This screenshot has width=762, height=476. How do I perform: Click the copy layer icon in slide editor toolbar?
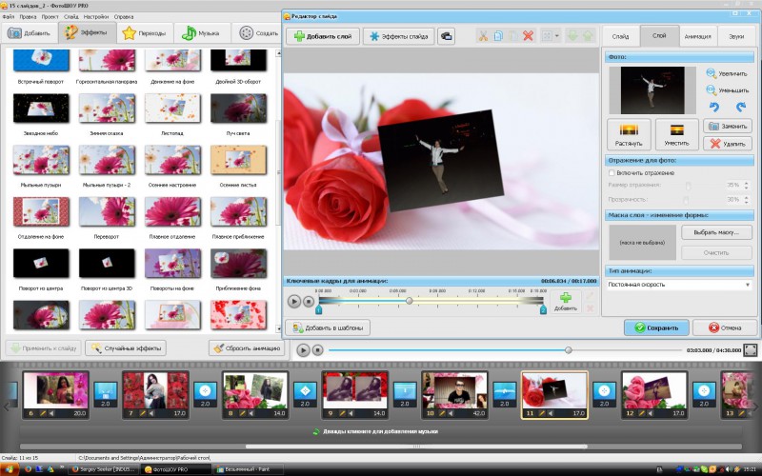point(498,36)
